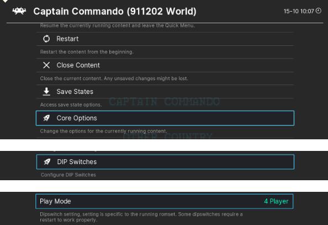This screenshot has height=225, width=328.
Task: Click the Captain Commando title text
Action: pyautogui.click(x=115, y=11)
